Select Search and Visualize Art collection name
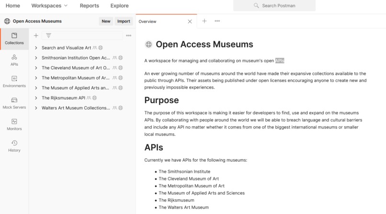This screenshot has width=386, height=214. point(66,48)
